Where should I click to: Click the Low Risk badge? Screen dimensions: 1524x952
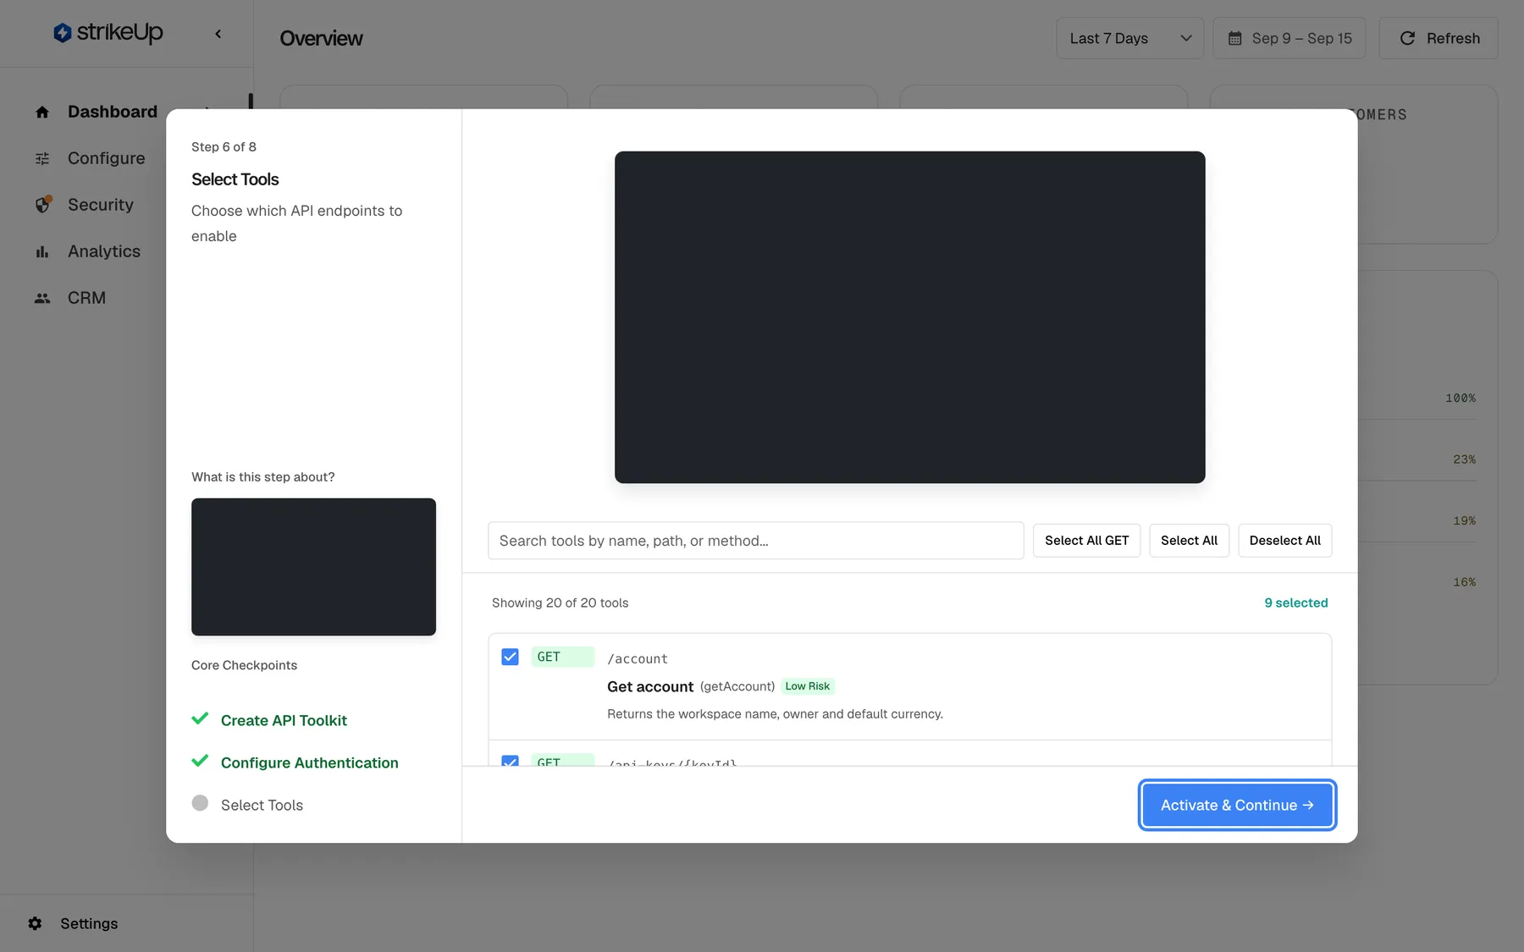pyautogui.click(x=807, y=686)
